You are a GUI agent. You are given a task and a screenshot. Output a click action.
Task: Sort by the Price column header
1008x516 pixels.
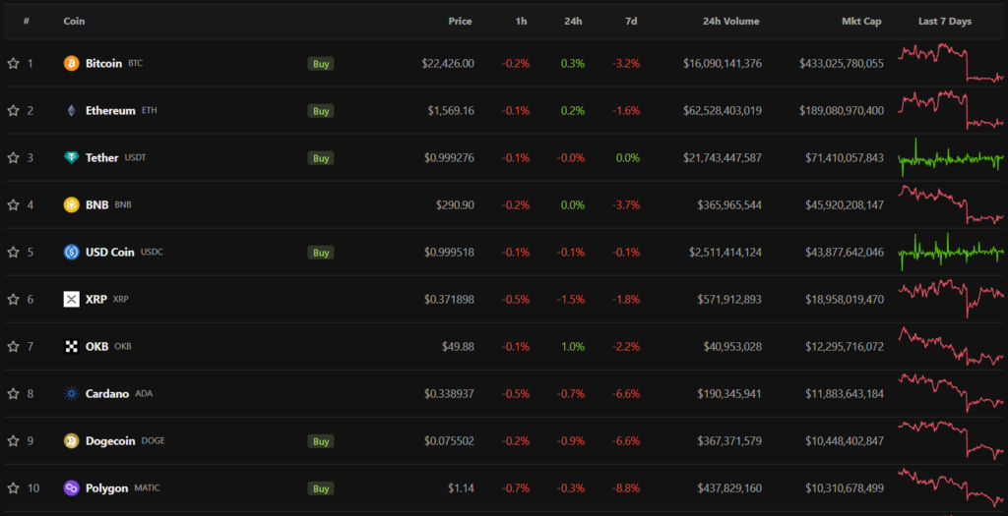click(x=460, y=22)
